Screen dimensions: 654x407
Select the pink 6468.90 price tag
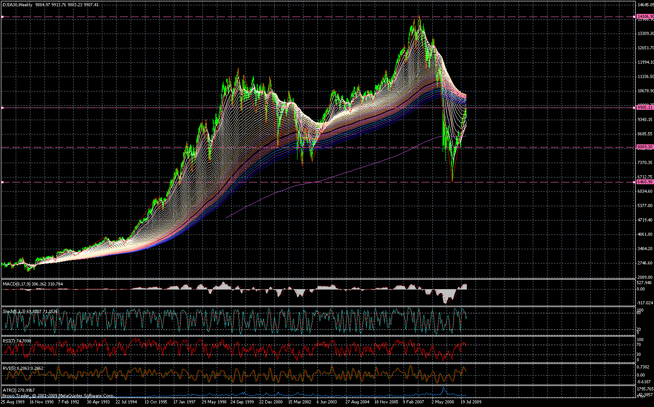645,182
